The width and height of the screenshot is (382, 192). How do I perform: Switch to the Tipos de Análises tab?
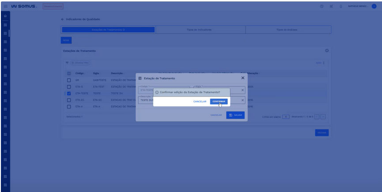pos(287,30)
